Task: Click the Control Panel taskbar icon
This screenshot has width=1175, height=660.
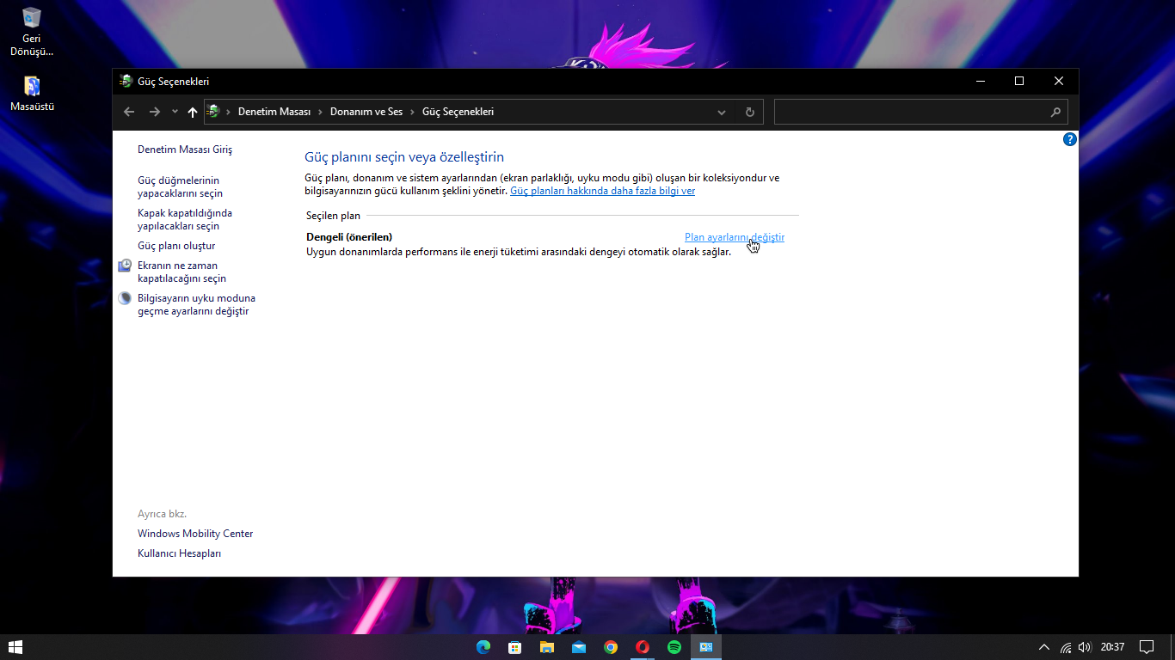Action: pos(706,647)
